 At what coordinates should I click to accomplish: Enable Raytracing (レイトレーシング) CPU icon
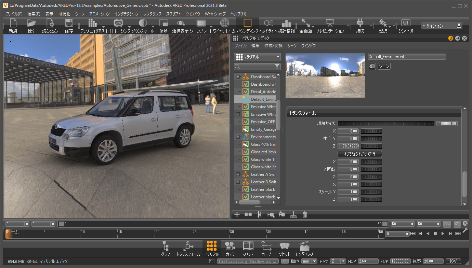coord(118,24)
